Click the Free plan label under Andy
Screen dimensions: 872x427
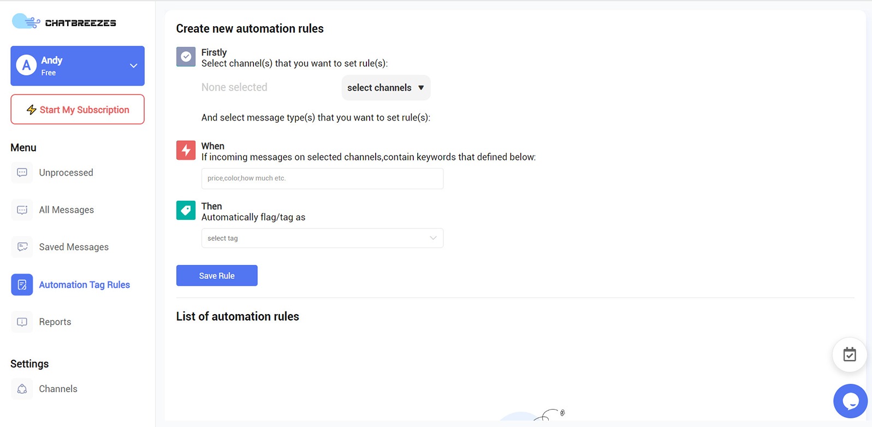coord(49,73)
